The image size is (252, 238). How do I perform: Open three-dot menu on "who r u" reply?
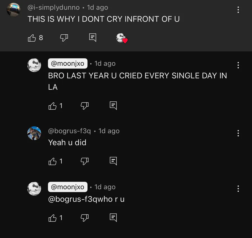click(238, 189)
